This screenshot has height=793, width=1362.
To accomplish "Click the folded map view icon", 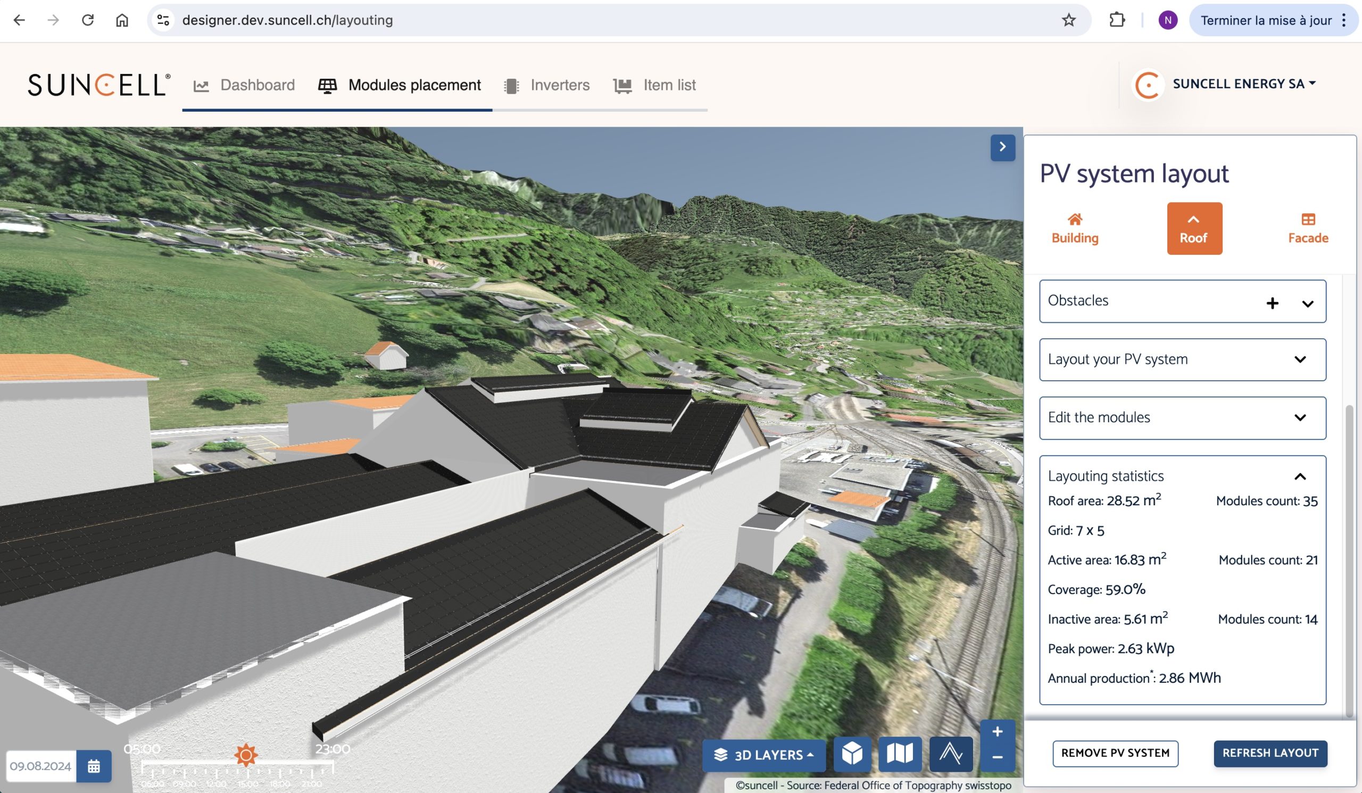I will coord(900,754).
